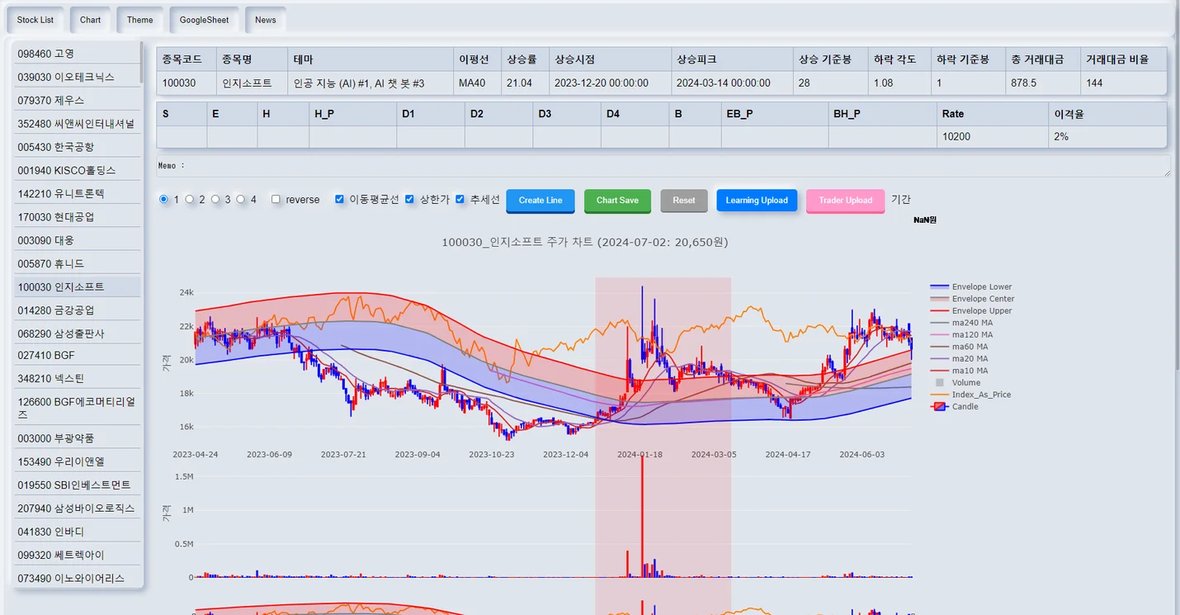
Task: Toggle Volume legend entry
Action: click(x=957, y=382)
